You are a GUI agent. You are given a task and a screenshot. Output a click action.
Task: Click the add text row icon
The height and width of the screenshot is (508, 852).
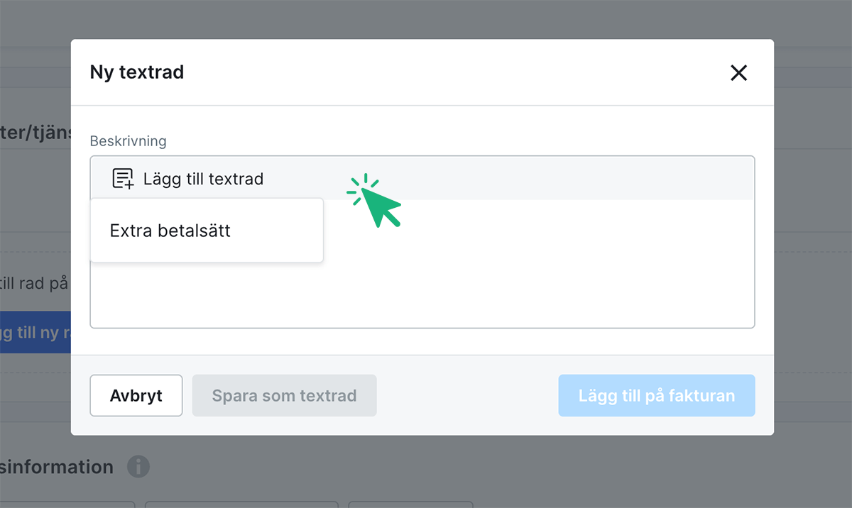123,179
